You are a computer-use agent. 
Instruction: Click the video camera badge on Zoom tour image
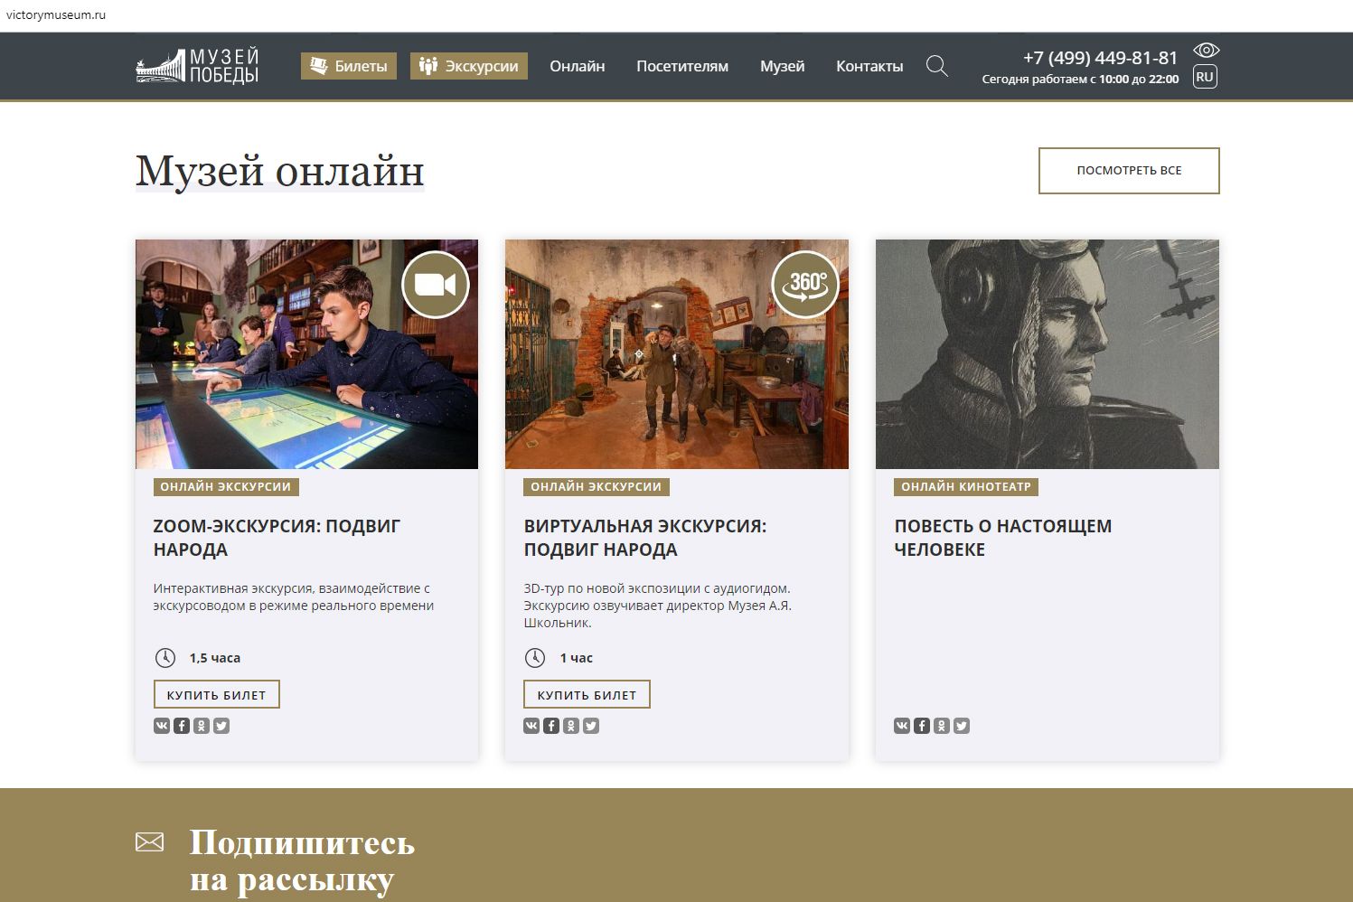tap(436, 284)
